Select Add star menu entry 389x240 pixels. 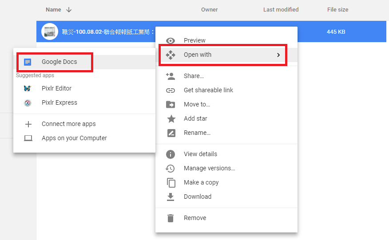[226, 118]
